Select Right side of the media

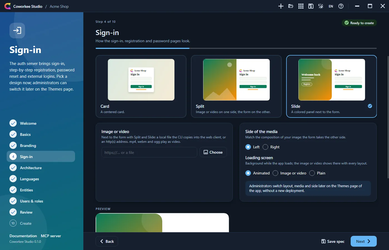pyautogui.click(x=265, y=147)
